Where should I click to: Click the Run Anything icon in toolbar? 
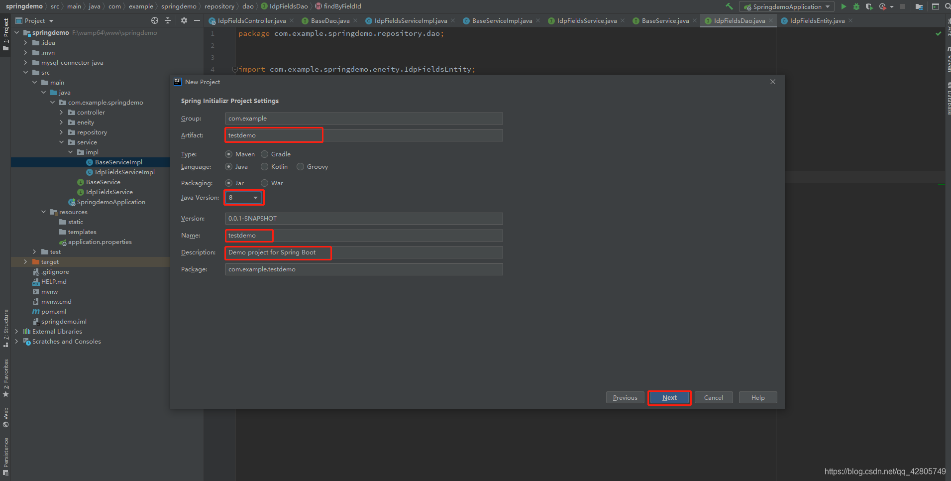[x=936, y=6]
